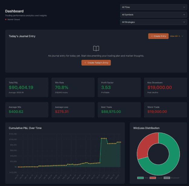
Task: Click the Win Rate value 70.8%
Action: point(62,87)
